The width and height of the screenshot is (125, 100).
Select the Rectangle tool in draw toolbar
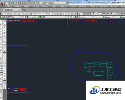(1, 32)
